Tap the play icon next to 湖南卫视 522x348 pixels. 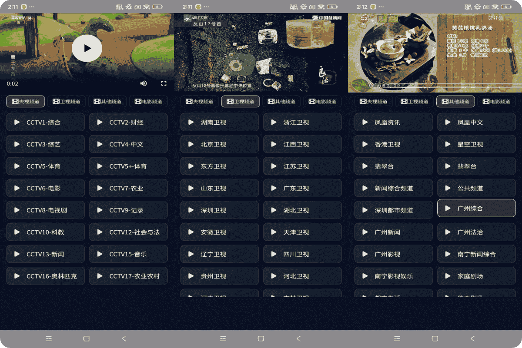click(x=191, y=123)
